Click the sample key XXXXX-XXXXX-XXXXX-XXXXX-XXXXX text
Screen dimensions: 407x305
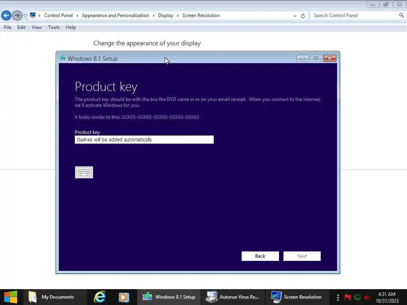click(x=160, y=117)
